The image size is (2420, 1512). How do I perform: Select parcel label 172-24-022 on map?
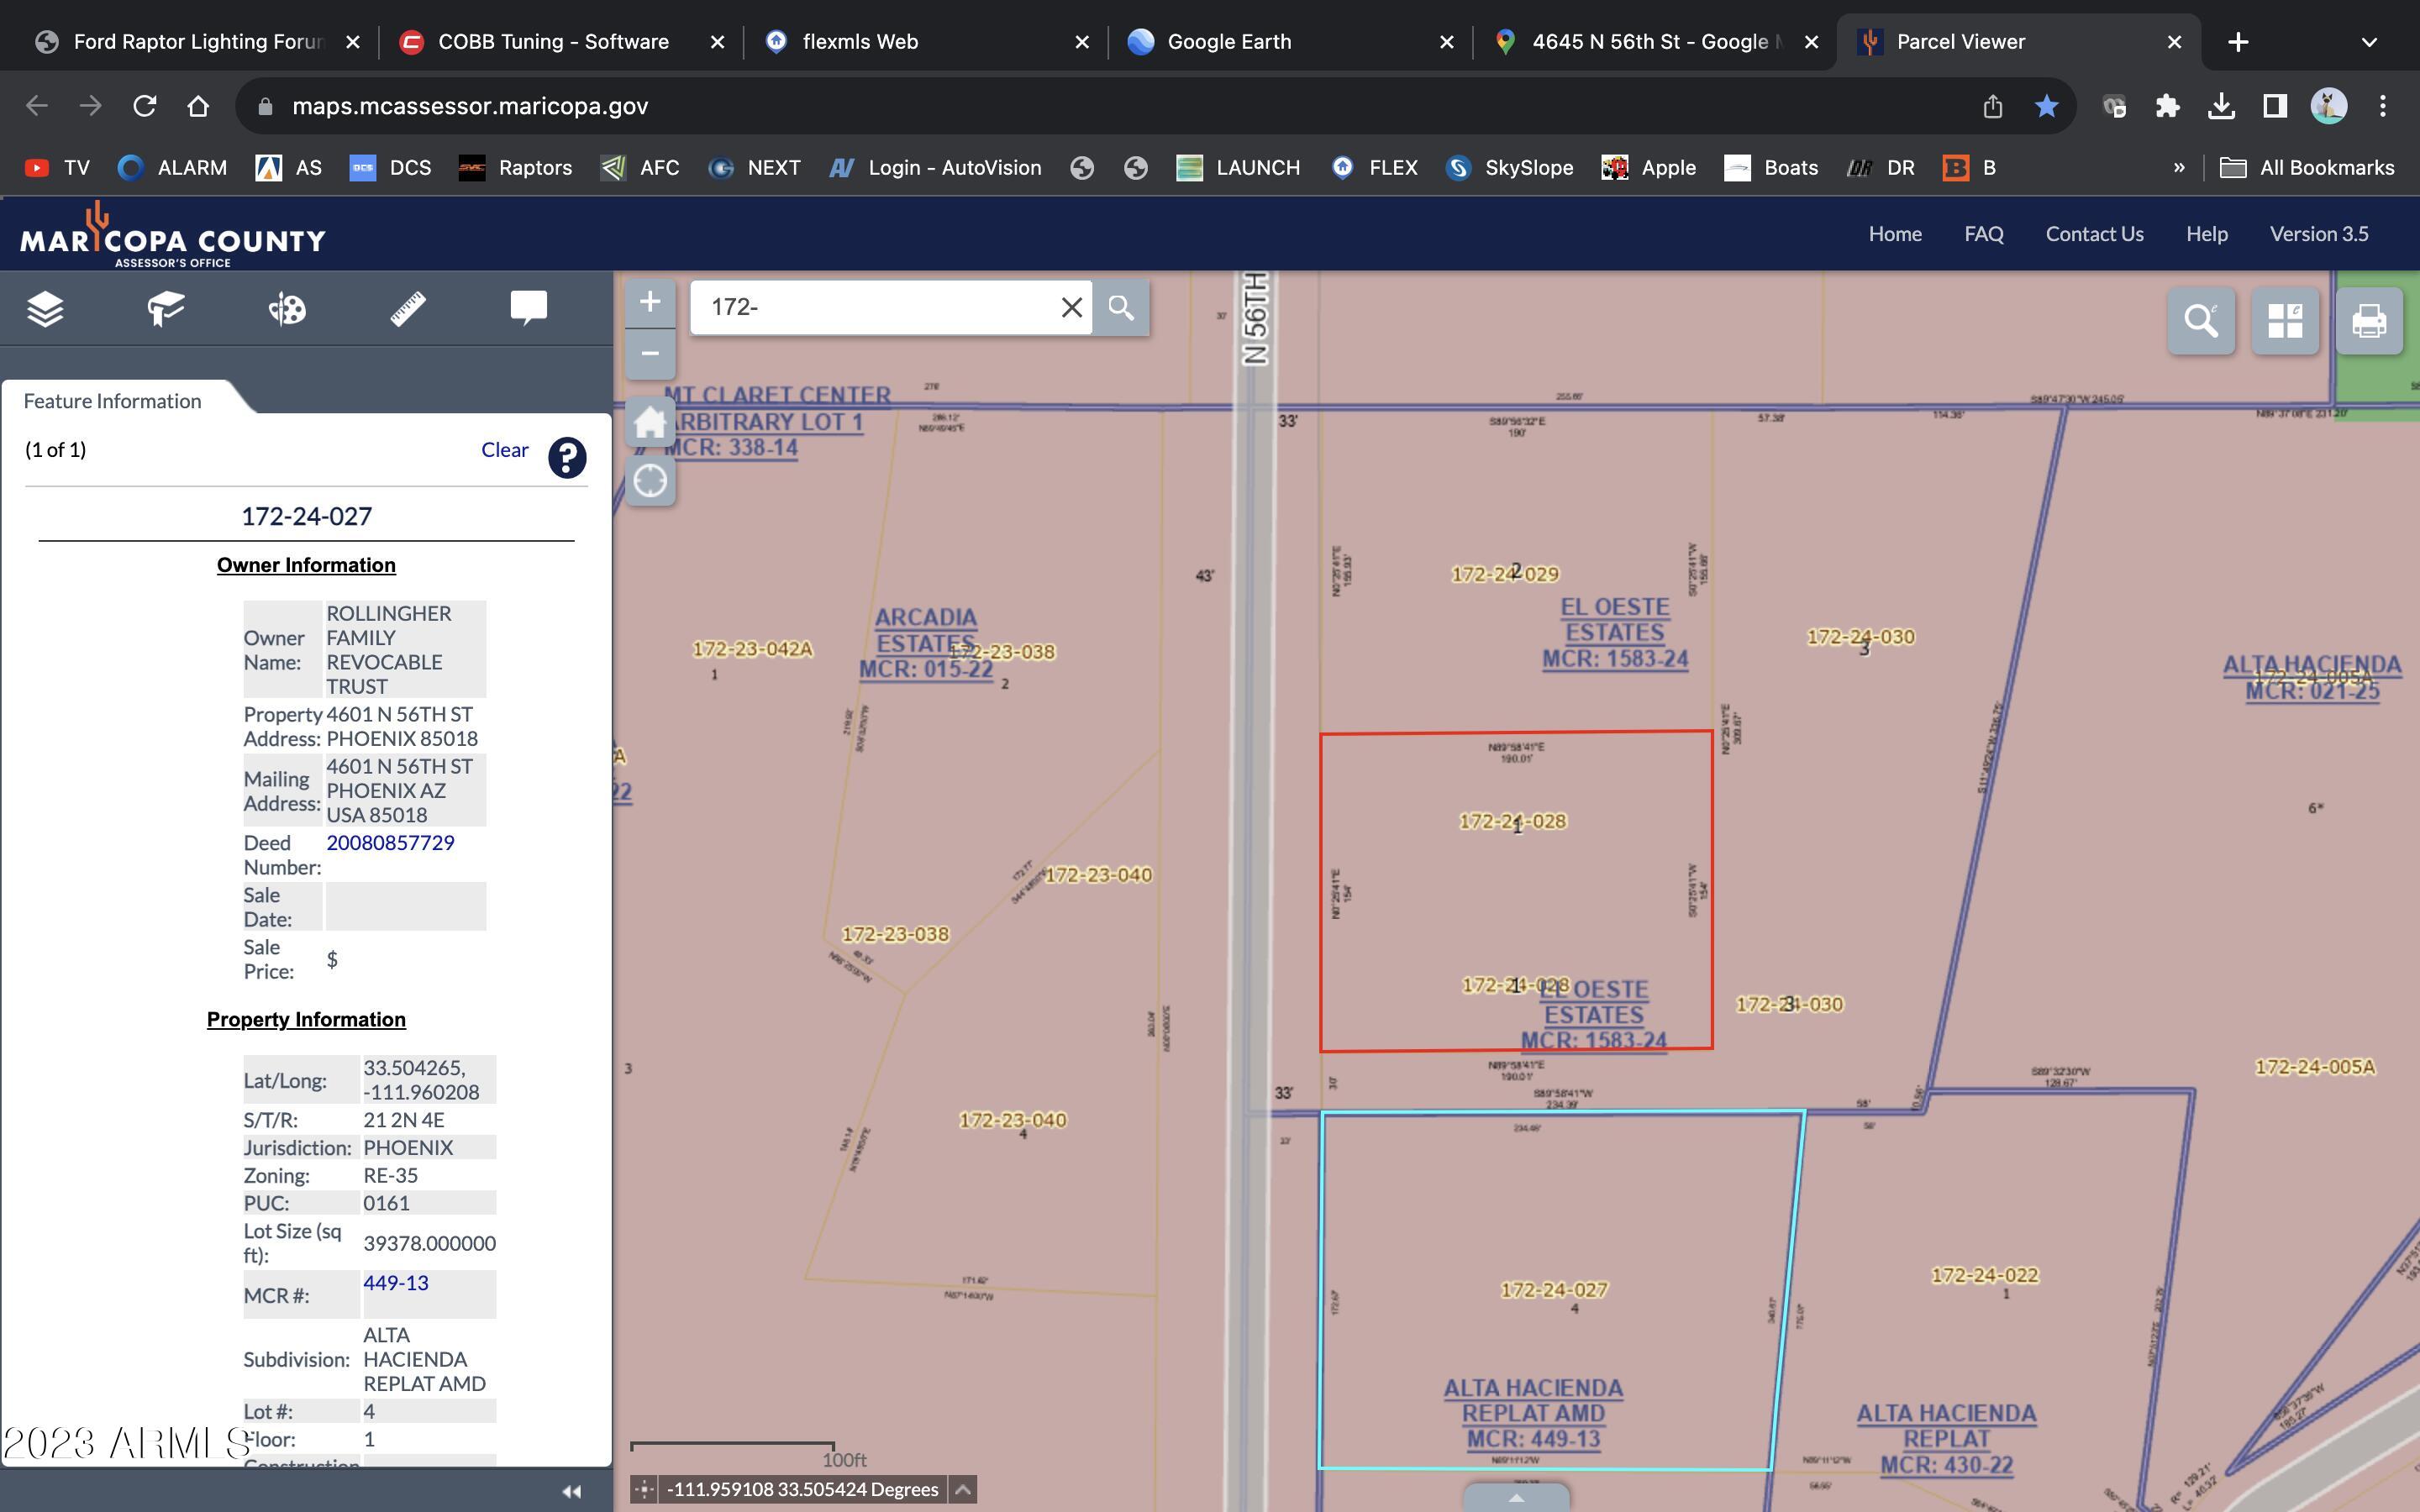coord(1984,1275)
